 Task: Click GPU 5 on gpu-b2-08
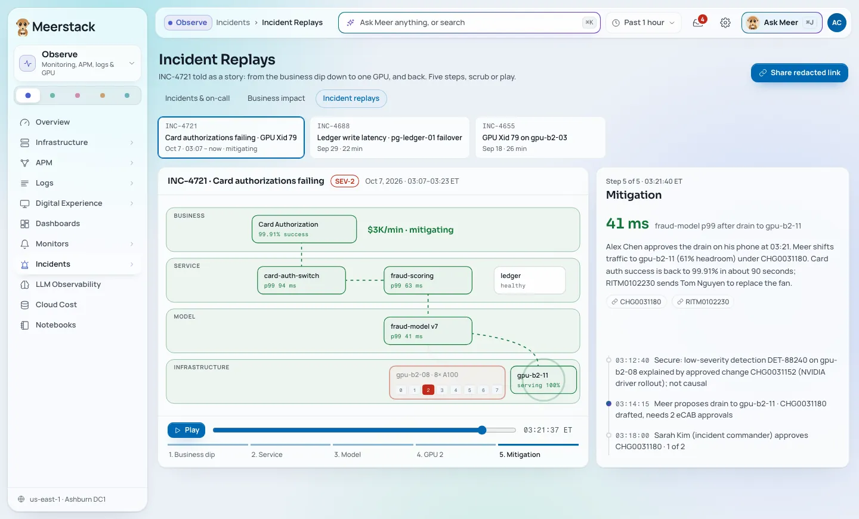tap(469, 390)
